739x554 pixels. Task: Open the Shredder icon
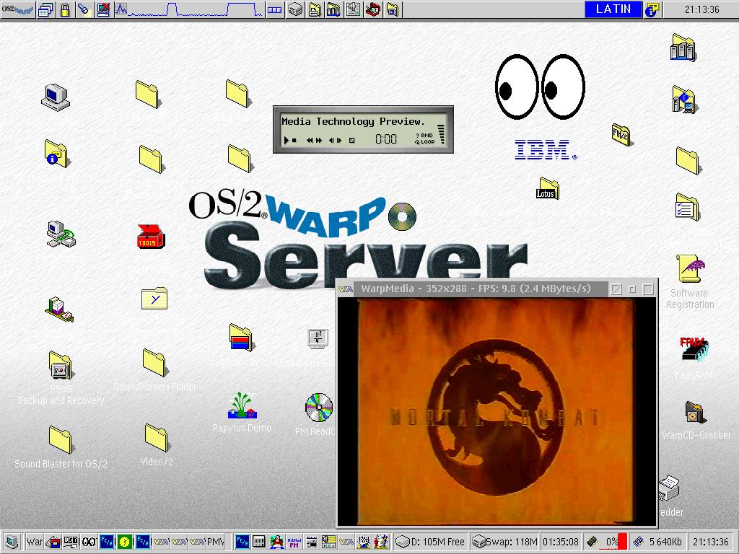pyautogui.click(x=669, y=489)
